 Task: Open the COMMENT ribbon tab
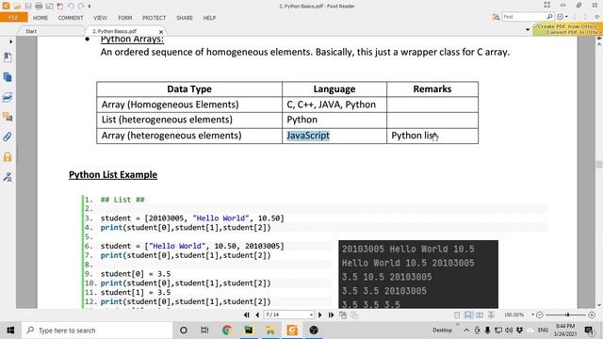pyautogui.click(x=71, y=18)
